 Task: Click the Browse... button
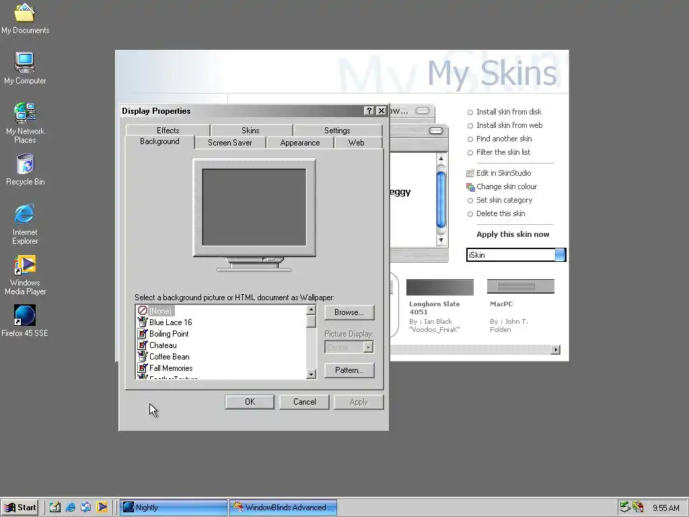(x=349, y=312)
